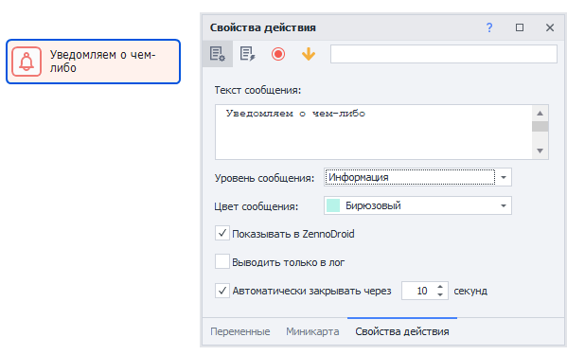Viewport: 567px width, 355px height.
Task: Close the Свойства действия panel
Action: 550,27
